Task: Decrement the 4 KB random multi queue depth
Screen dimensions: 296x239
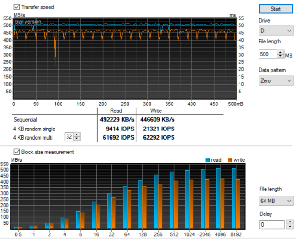Action: 77,139
